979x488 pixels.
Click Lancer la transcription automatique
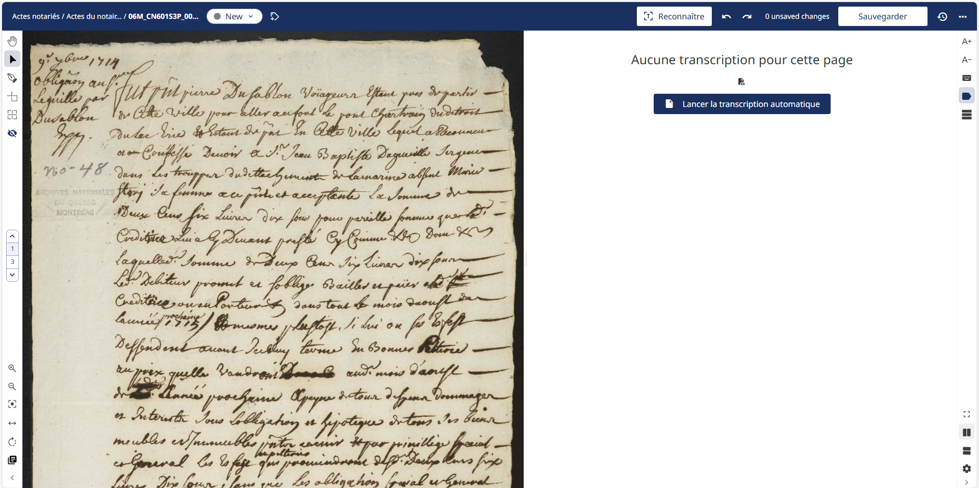(742, 104)
